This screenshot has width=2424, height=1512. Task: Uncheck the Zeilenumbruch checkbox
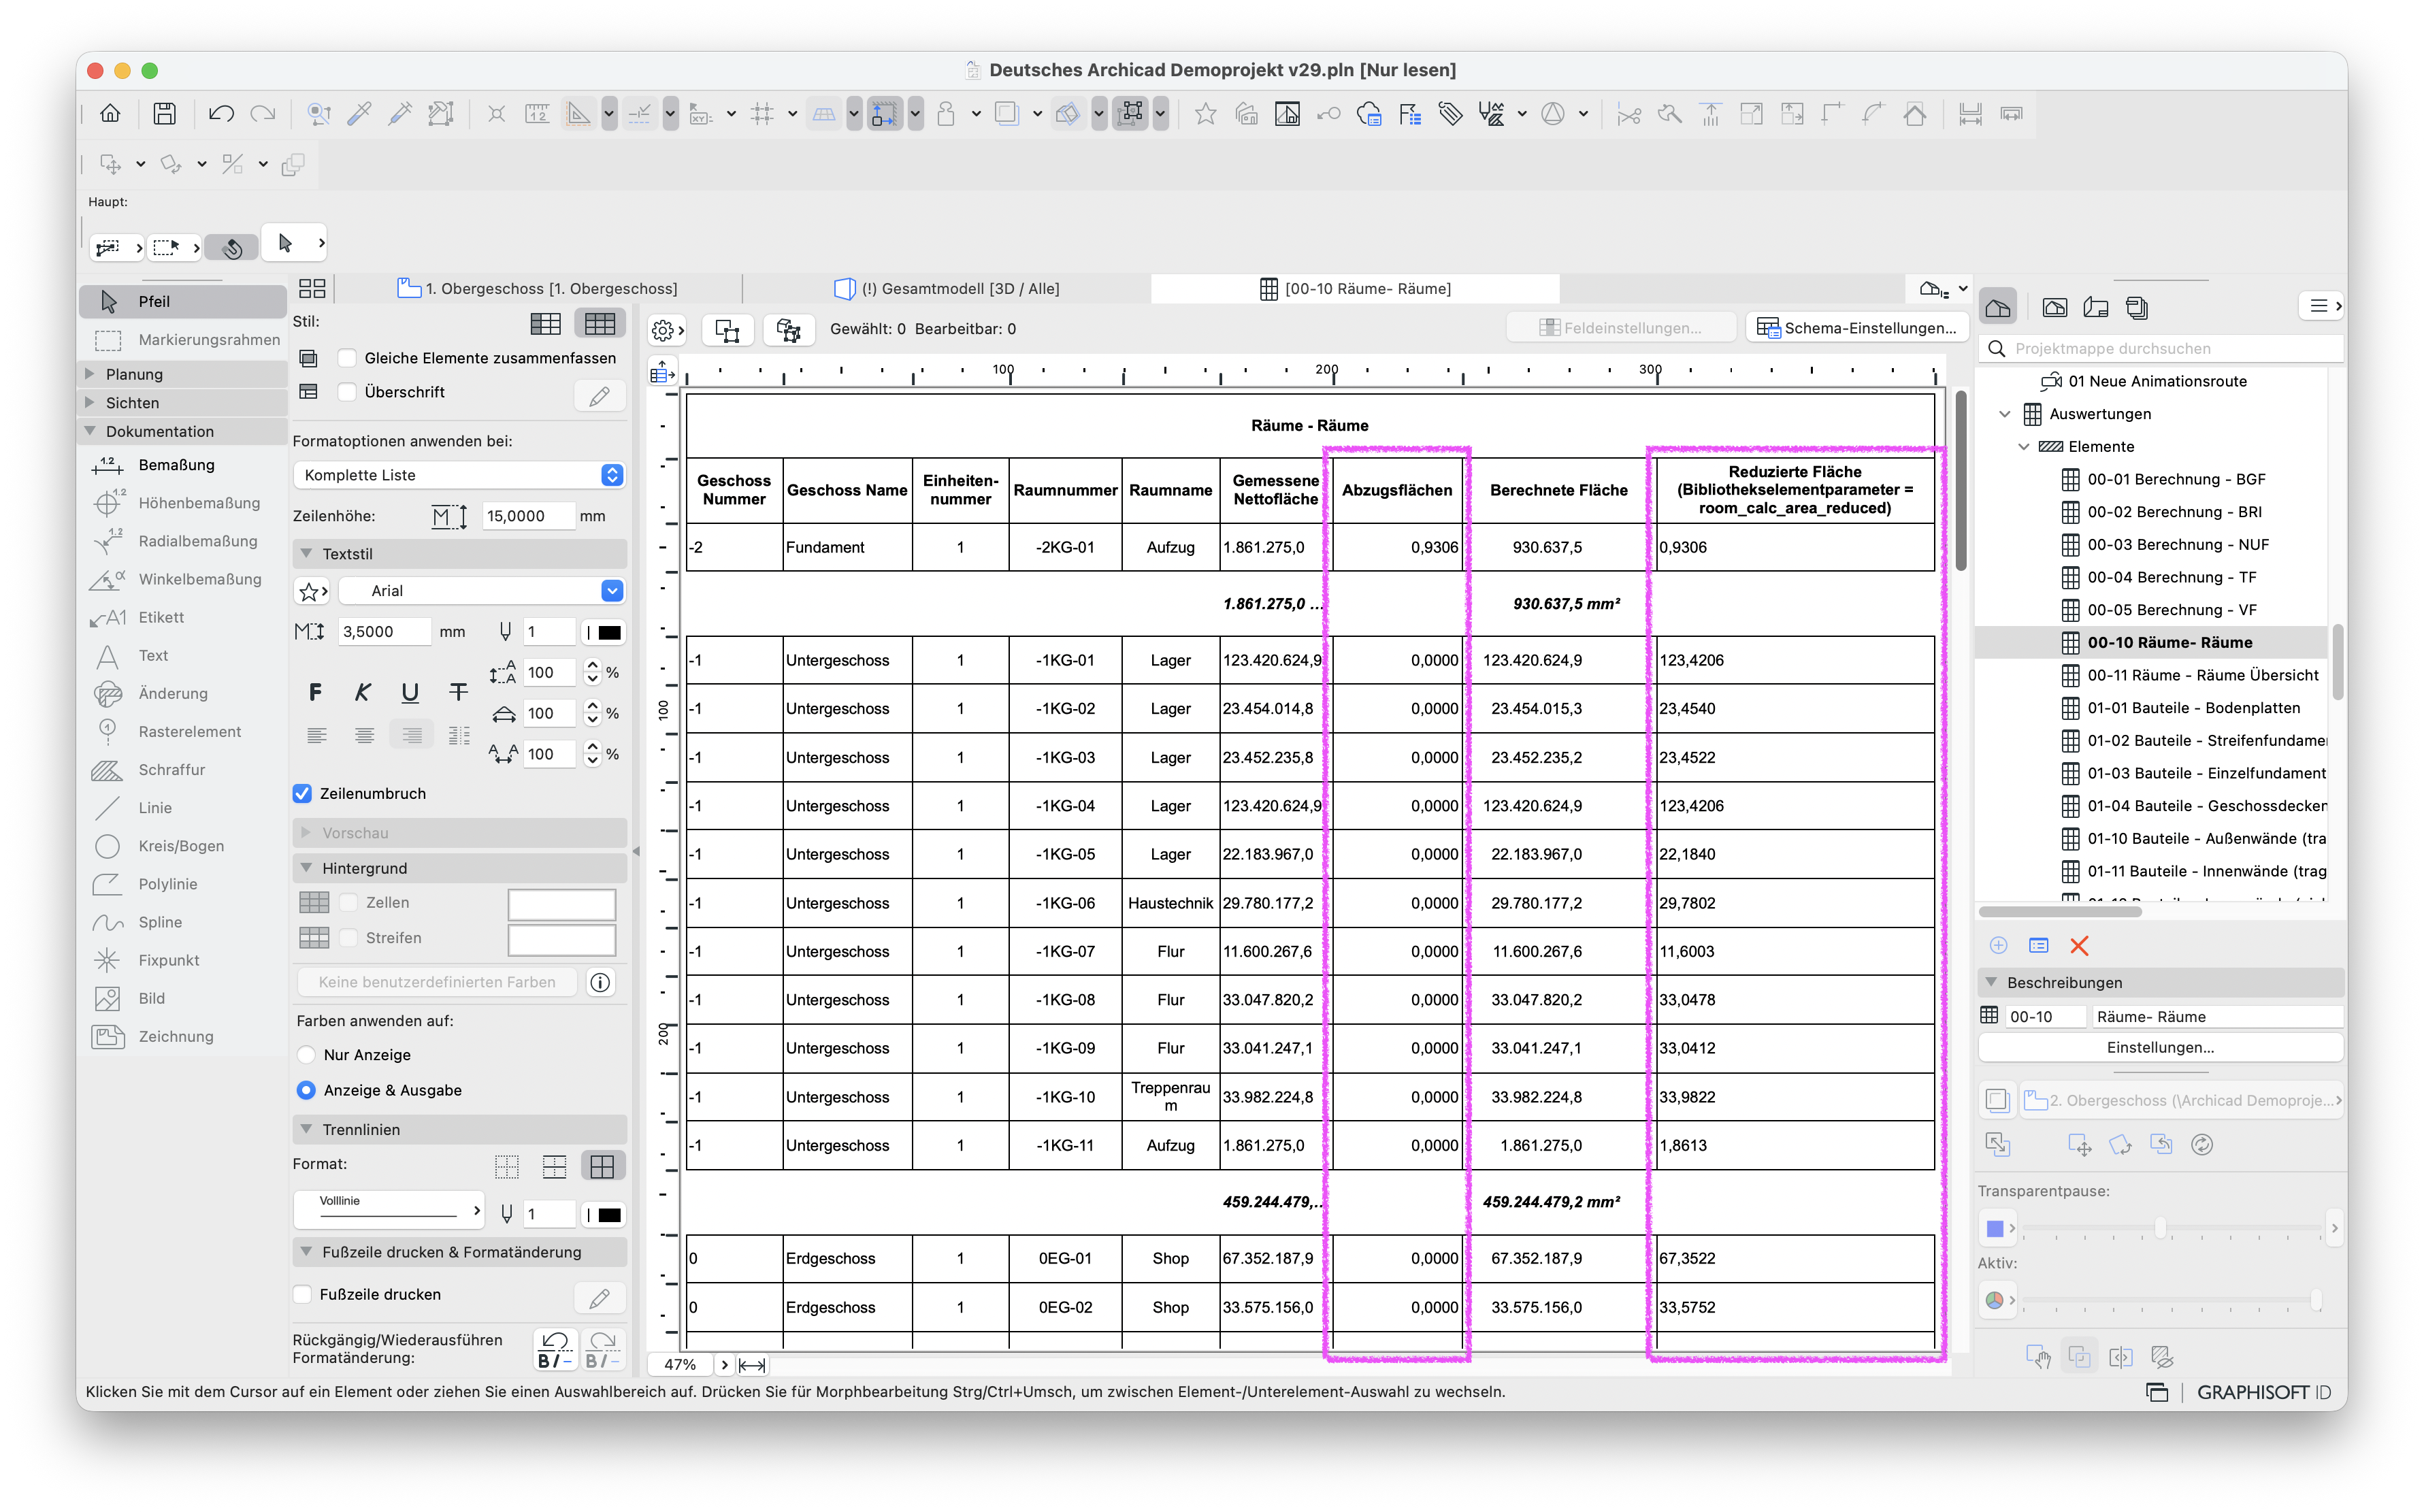[x=302, y=794]
